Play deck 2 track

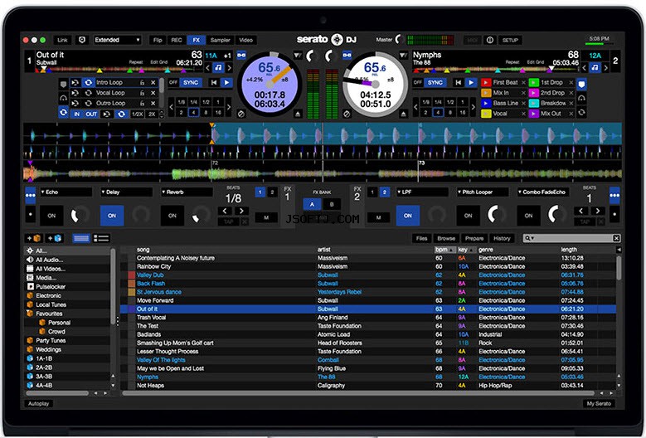click(x=470, y=82)
